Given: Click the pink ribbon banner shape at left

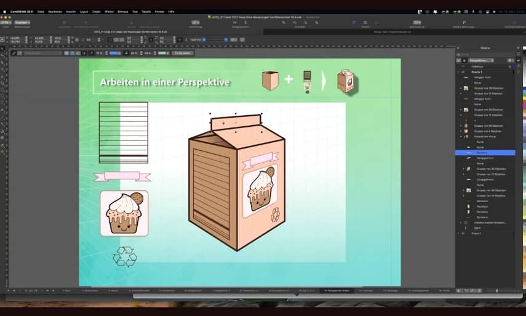Looking at the screenshot, I should click(x=122, y=177).
